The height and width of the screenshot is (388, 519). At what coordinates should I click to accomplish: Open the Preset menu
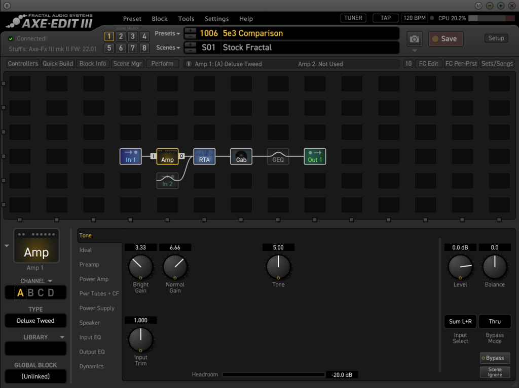132,19
